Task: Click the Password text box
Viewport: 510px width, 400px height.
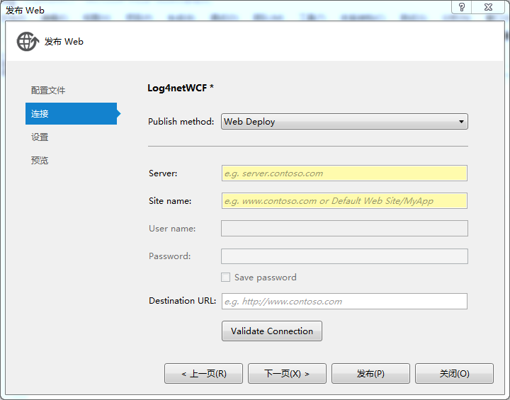Action: tap(344, 256)
